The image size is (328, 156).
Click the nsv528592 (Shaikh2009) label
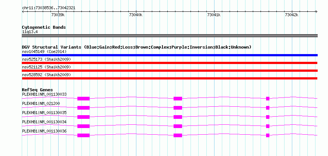(x=46, y=75)
